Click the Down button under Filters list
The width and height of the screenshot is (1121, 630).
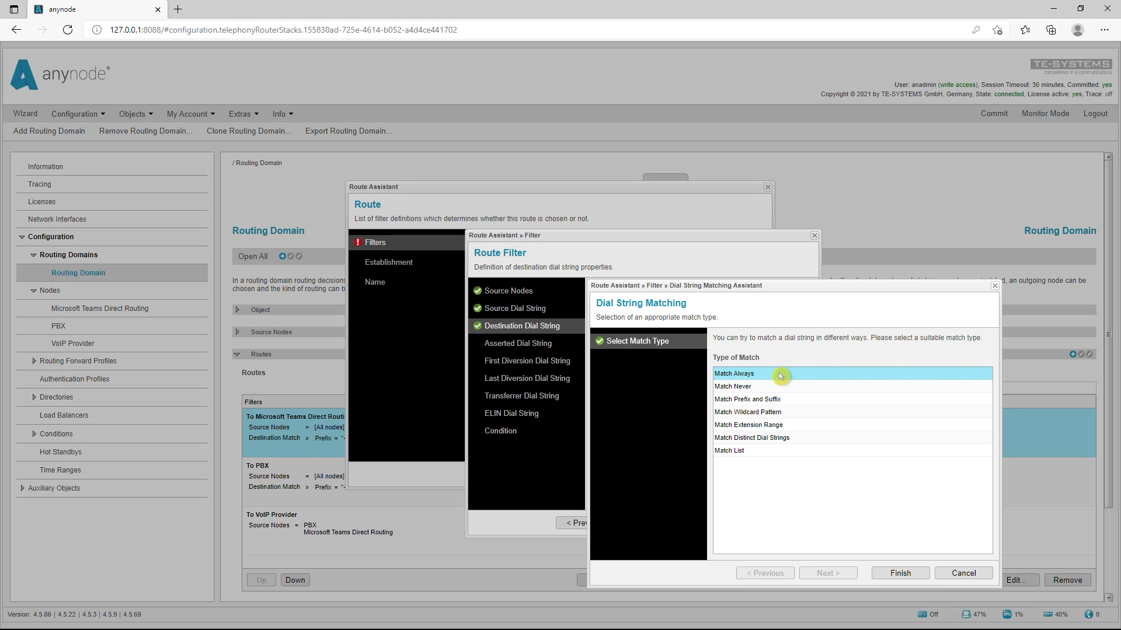pyautogui.click(x=295, y=580)
